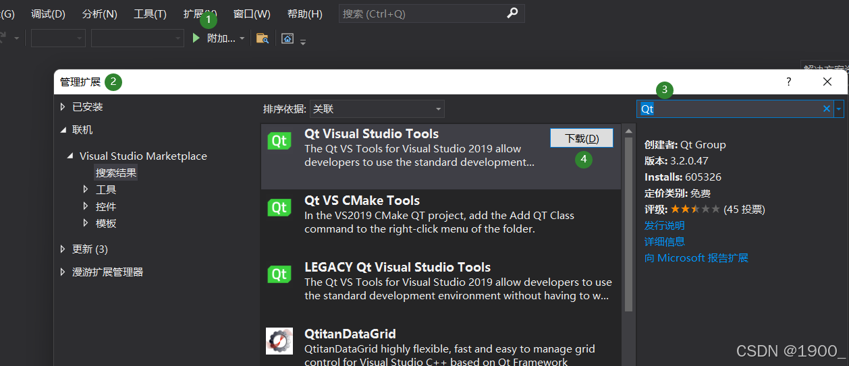This screenshot has width=849, height=366.
Task: Open the 工具(T) menu
Action: (x=150, y=13)
